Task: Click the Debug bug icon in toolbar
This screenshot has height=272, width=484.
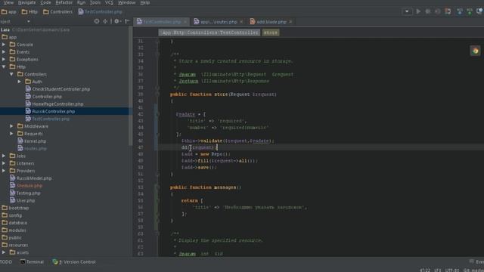Action: coord(428,11)
